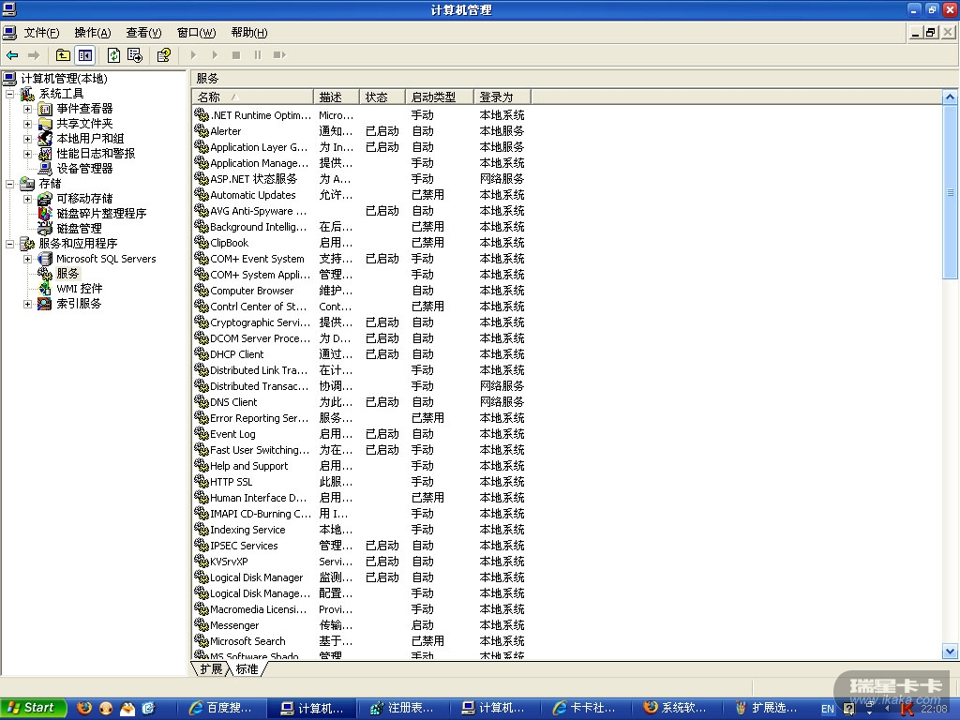The image size is (960, 720).
Task: Expand the 共享文件夹 node
Action: point(27,124)
